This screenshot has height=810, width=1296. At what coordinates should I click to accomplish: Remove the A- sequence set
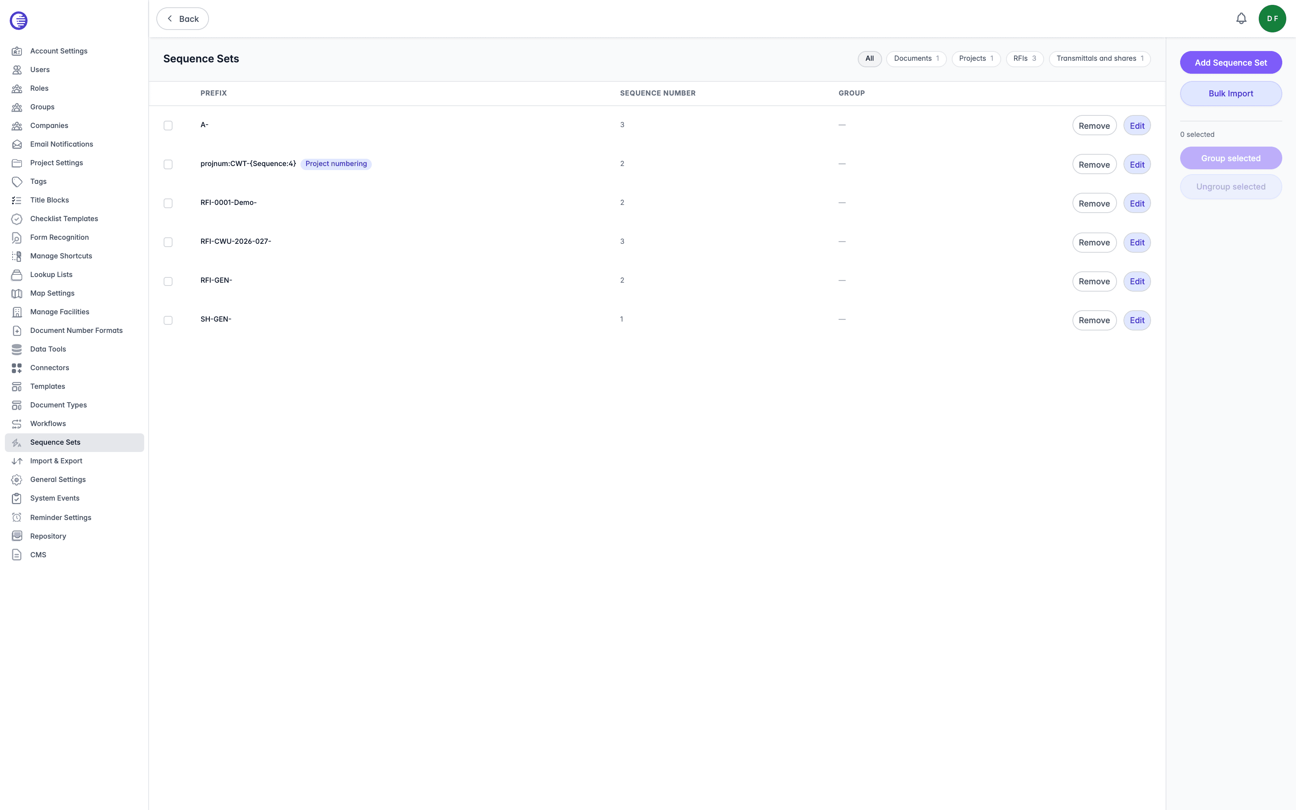tap(1094, 126)
